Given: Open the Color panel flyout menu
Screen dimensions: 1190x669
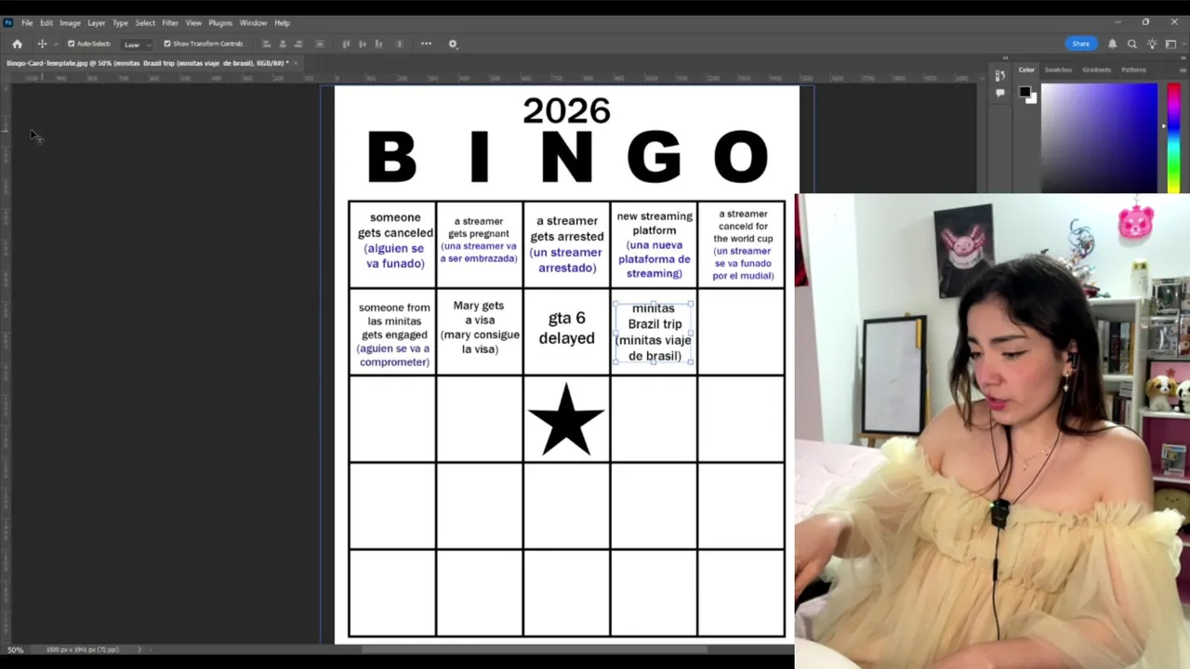Looking at the screenshot, I should click(1184, 70).
